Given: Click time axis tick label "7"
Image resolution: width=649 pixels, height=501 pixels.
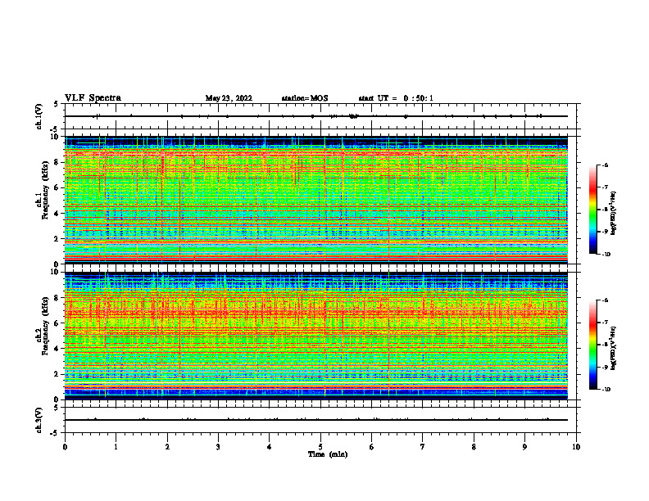Looking at the screenshot, I should click(423, 447).
